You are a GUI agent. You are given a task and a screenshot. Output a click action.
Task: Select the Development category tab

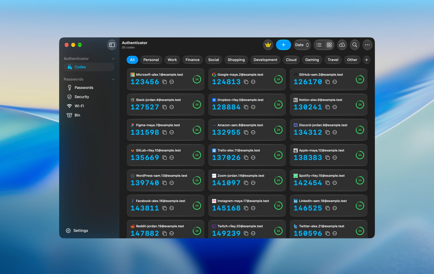pos(265,60)
